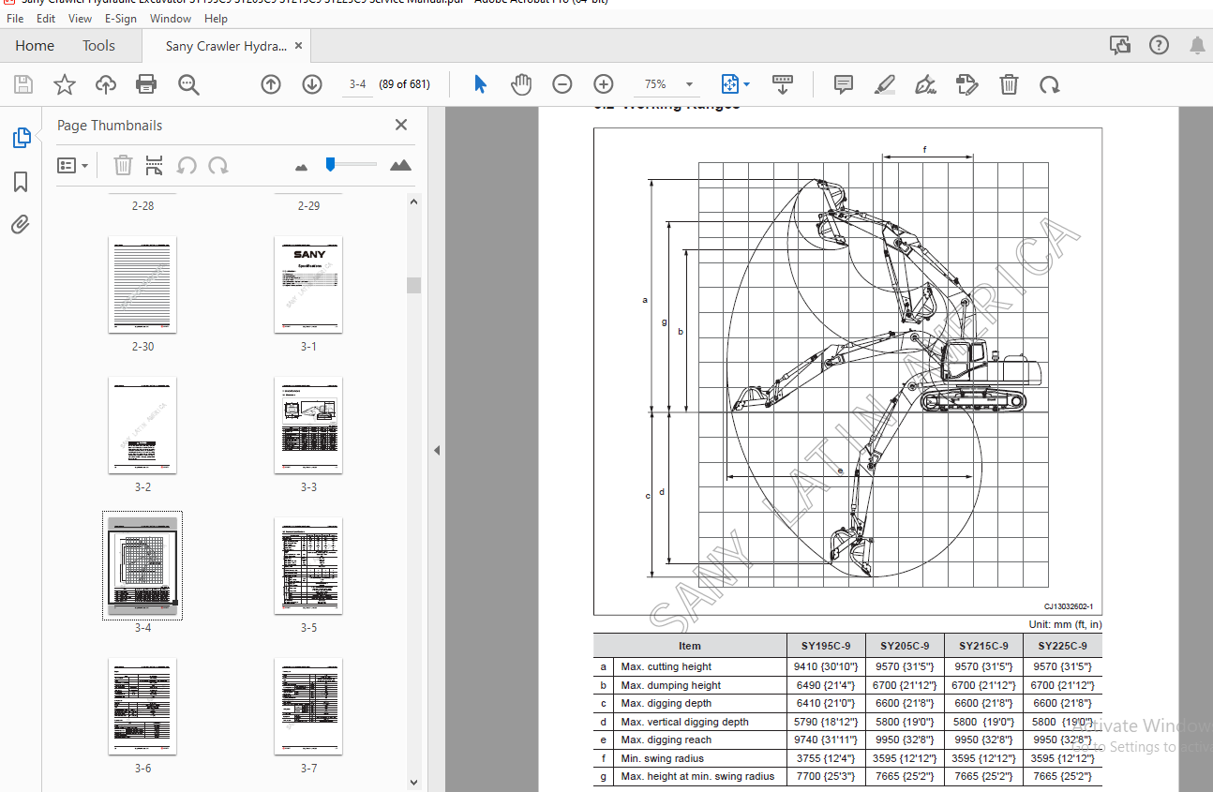Select page thumbnail 3-1

pyautogui.click(x=308, y=285)
